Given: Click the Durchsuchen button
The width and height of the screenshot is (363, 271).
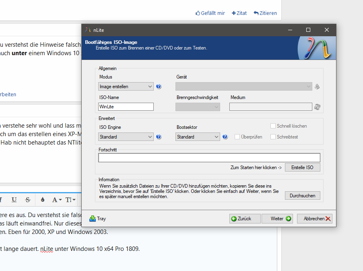Looking at the screenshot, I should pos(303,195).
